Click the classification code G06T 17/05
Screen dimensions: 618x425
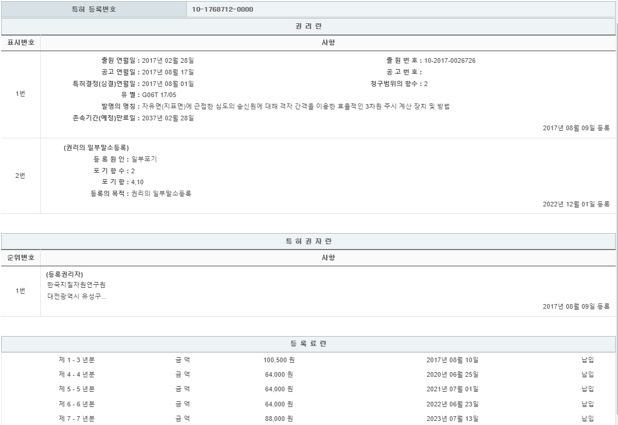159,95
